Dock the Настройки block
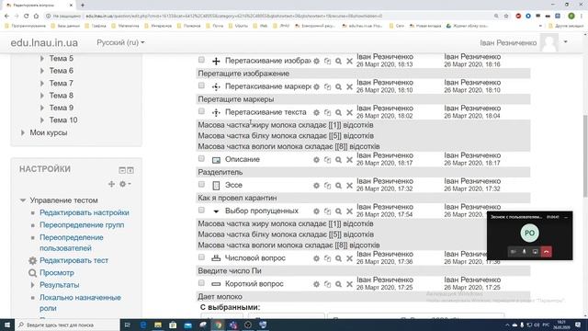 pyautogui.click(x=130, y=170)
